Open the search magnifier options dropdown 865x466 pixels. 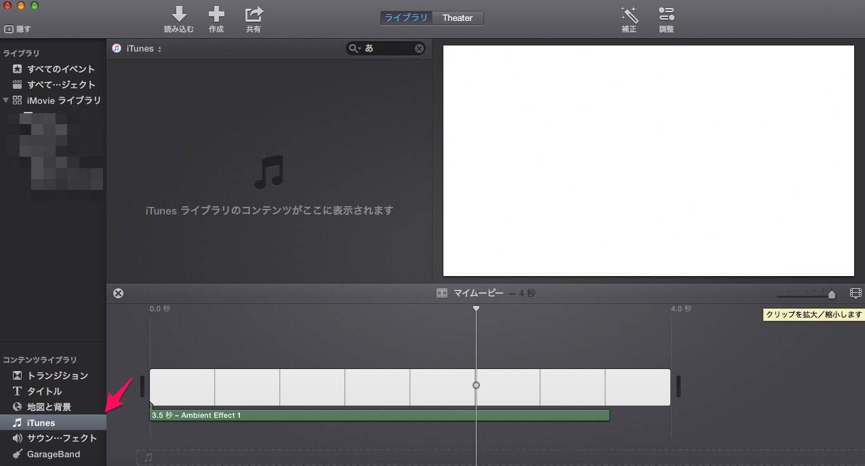[354, 48]
